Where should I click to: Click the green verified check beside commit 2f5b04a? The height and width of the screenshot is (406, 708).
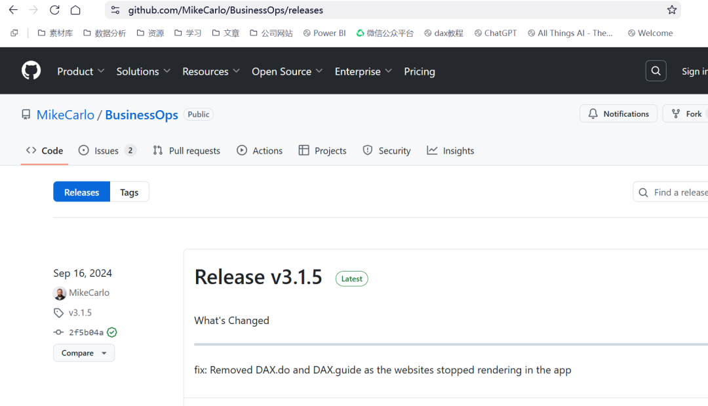point(112,333)
